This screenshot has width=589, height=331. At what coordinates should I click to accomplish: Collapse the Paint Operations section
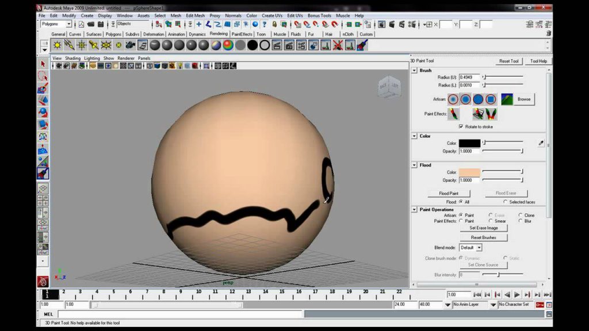(x=414, y=209)
